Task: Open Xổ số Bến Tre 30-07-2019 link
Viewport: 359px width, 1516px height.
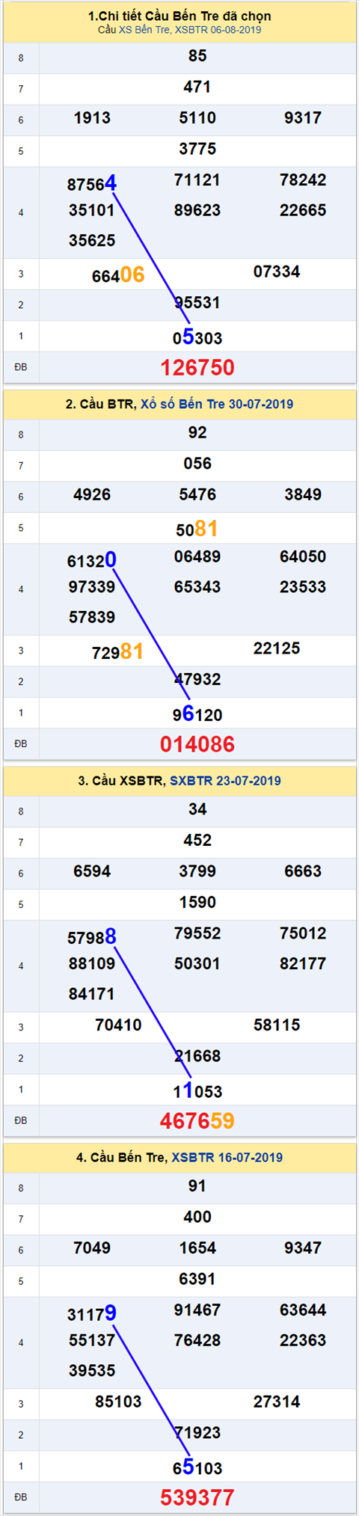Action: 217,404
